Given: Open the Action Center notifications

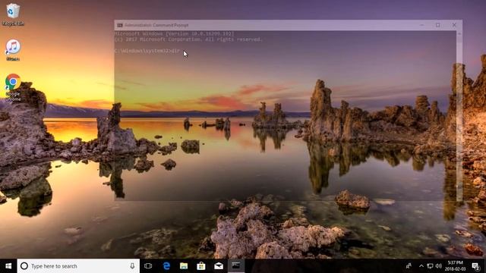Looking at the screenshot, I should pyautogui.click(x=476, y=266).
